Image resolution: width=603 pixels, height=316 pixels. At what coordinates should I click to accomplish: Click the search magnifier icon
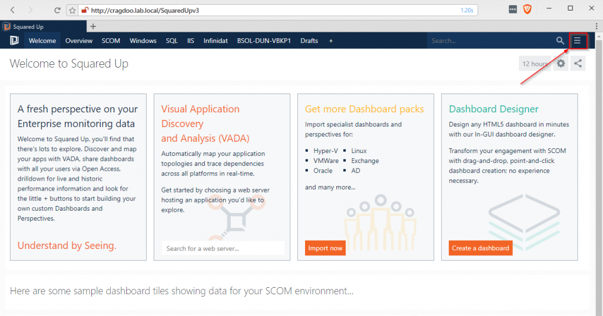pyautogui.click(x=560, y=41)
